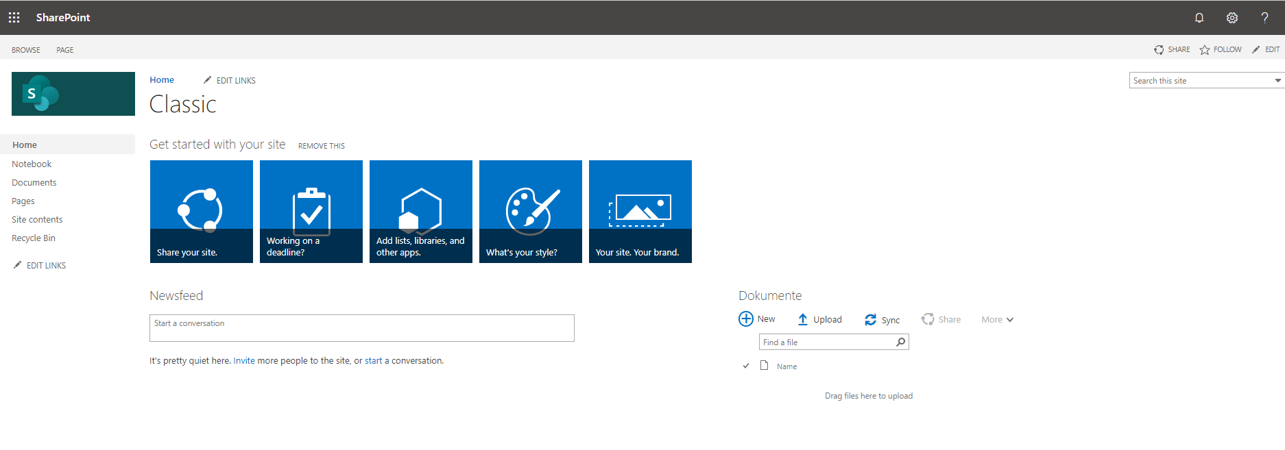Click the Invite link in Newsfeed
Screen dimensions: 1285x450
pyautogui.click(x=244, y=361)
